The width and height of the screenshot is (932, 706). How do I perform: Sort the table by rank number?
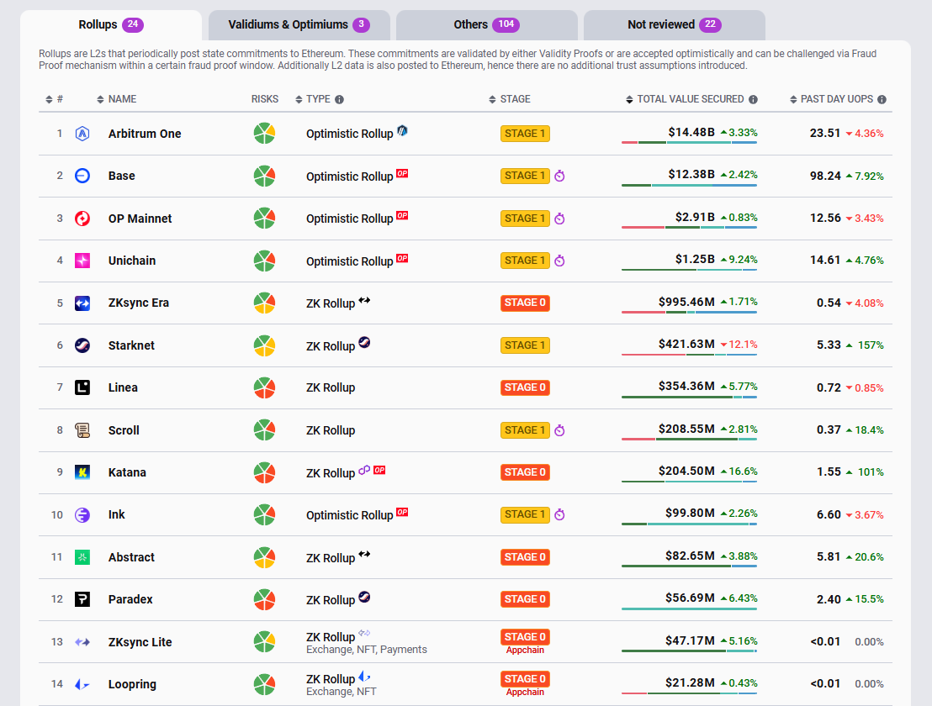[54, 100]
